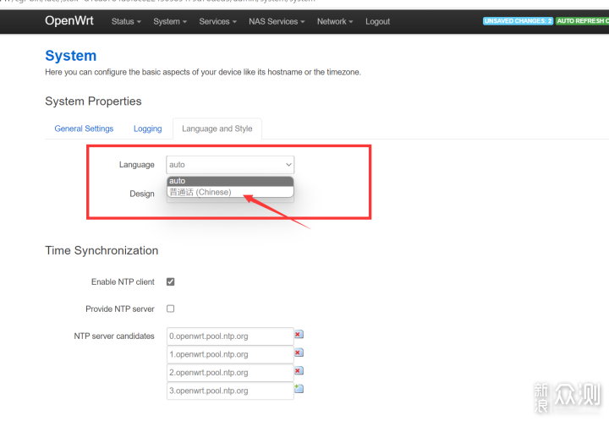Add a new NTP server after 3.openwrt.pool.ntp.org
609x421 pixels.
coord(299,388)
